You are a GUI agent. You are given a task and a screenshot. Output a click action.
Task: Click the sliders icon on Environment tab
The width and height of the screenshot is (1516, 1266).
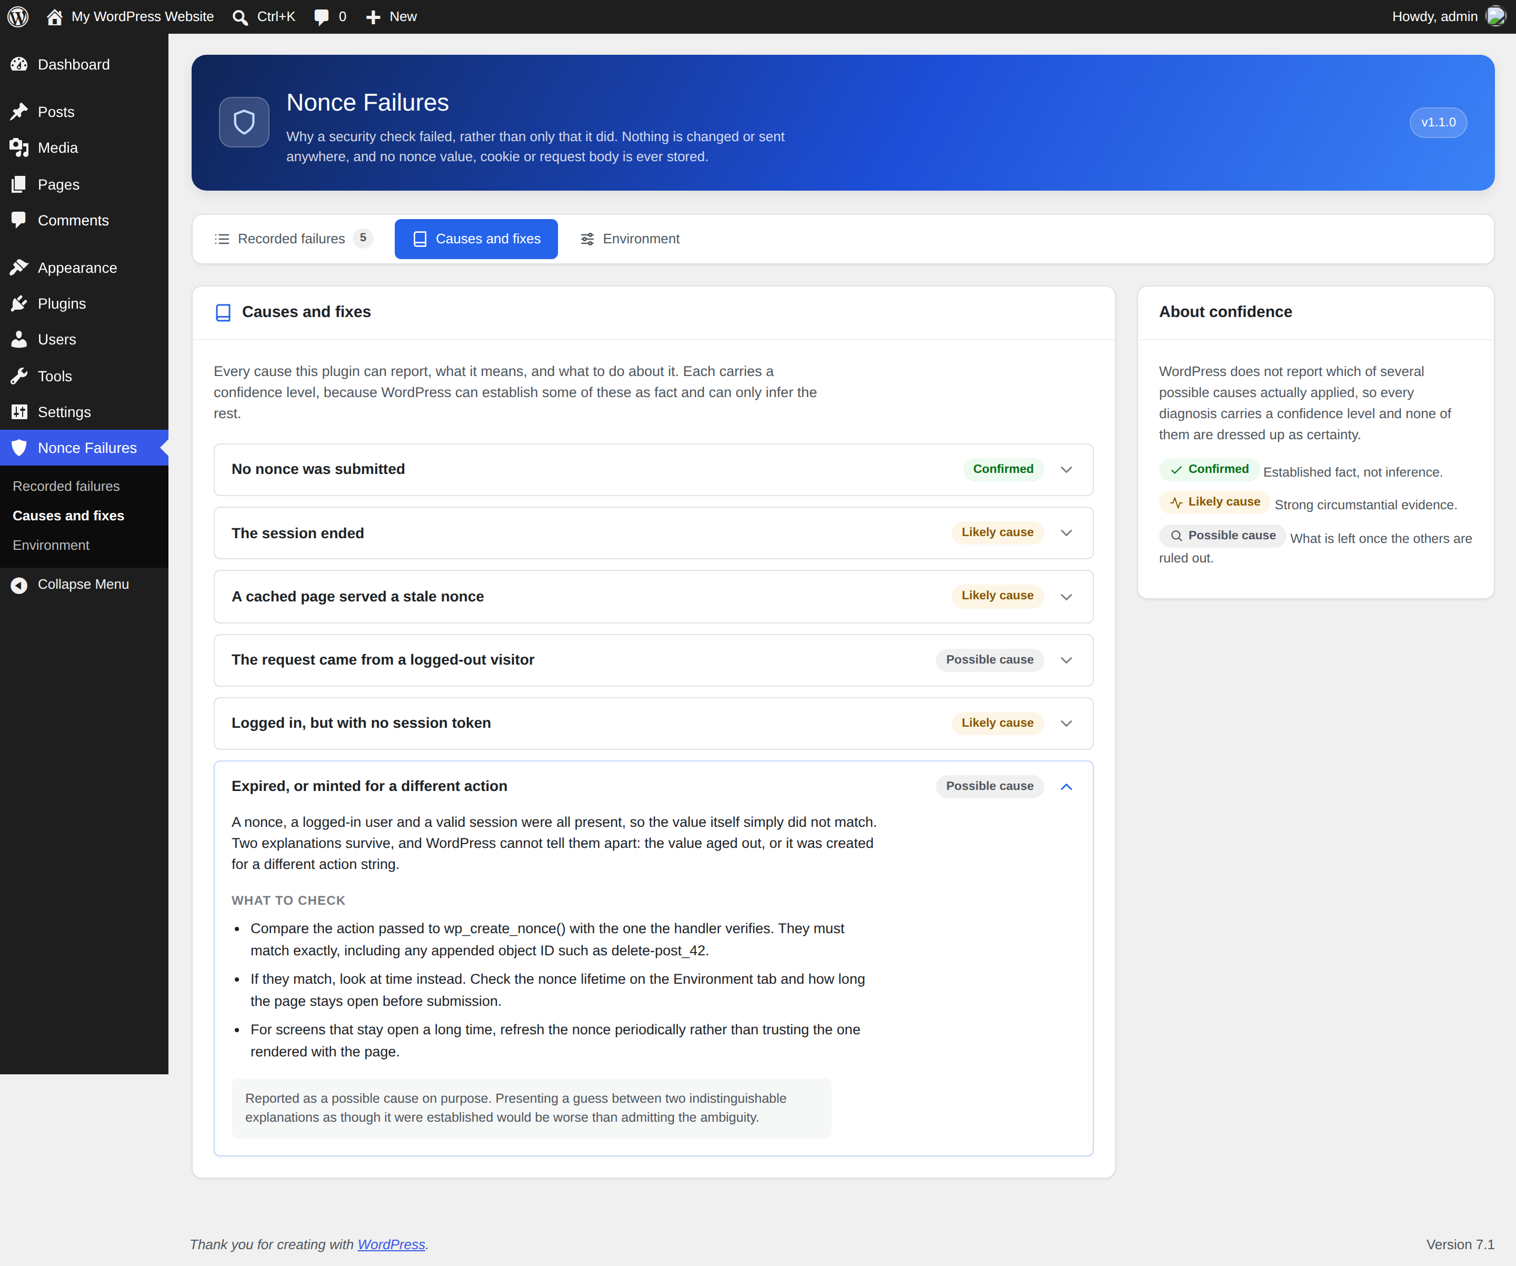tap(587, 239)
